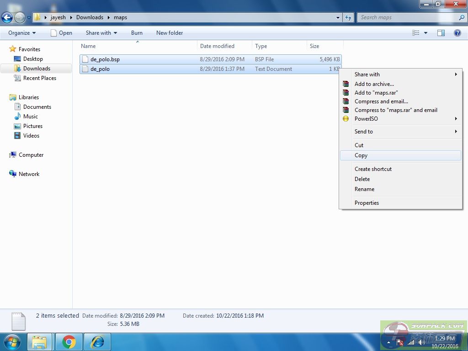The width and height of the screenshot is (468, 351).
Task: Expand the Organize dropdown menu
Action: (21, 33)
